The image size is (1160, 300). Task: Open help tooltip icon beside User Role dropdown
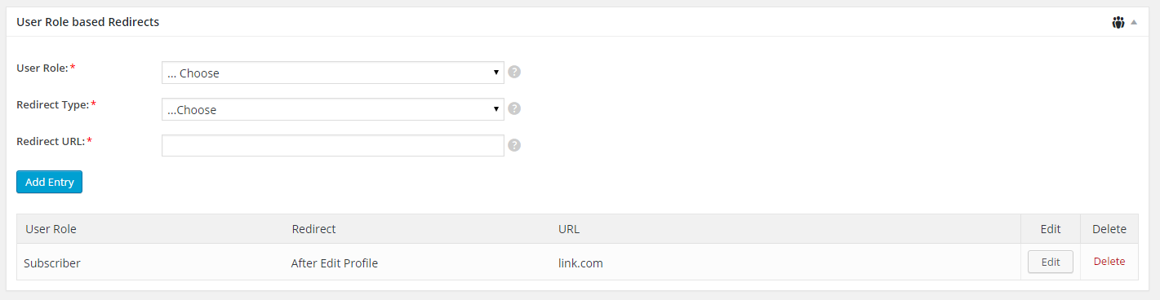click(514, 72)
